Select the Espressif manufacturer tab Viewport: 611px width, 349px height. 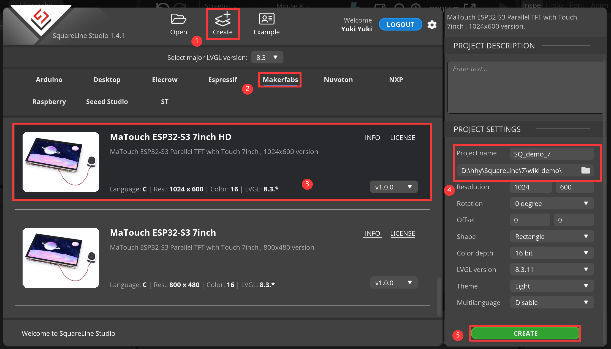[222, 79]
